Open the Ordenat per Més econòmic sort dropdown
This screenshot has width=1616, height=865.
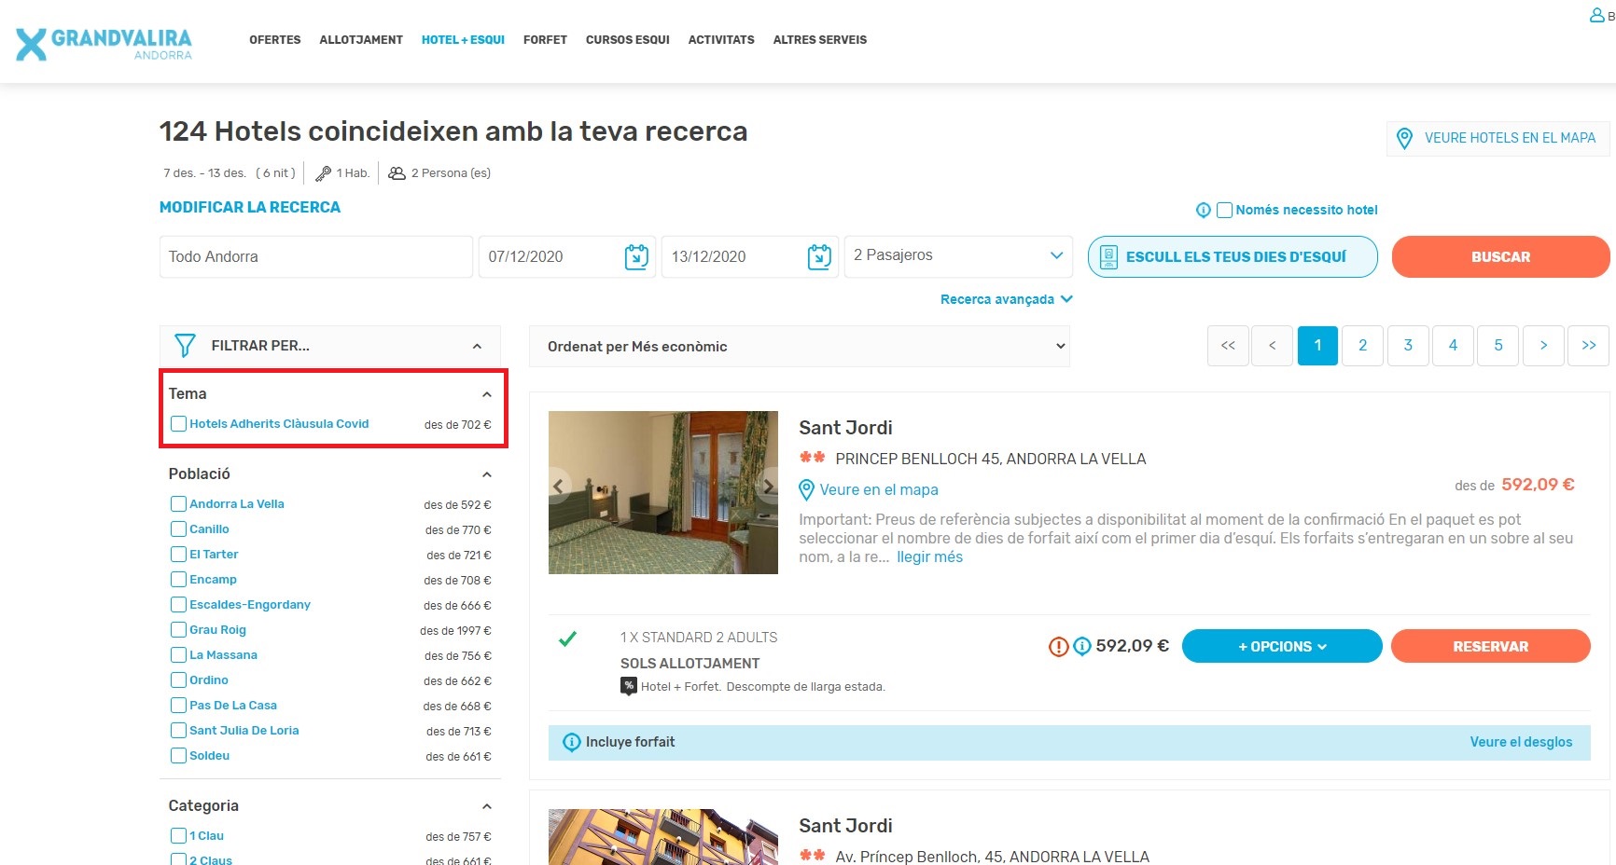[x=799, y=347]
